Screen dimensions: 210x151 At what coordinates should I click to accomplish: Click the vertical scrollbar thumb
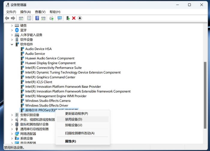coord(205,95)
